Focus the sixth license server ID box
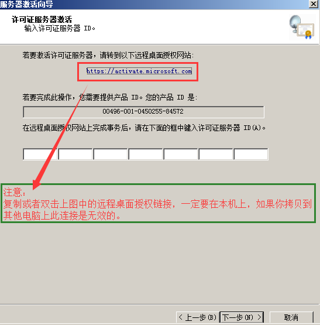 [x=216, y=154]
